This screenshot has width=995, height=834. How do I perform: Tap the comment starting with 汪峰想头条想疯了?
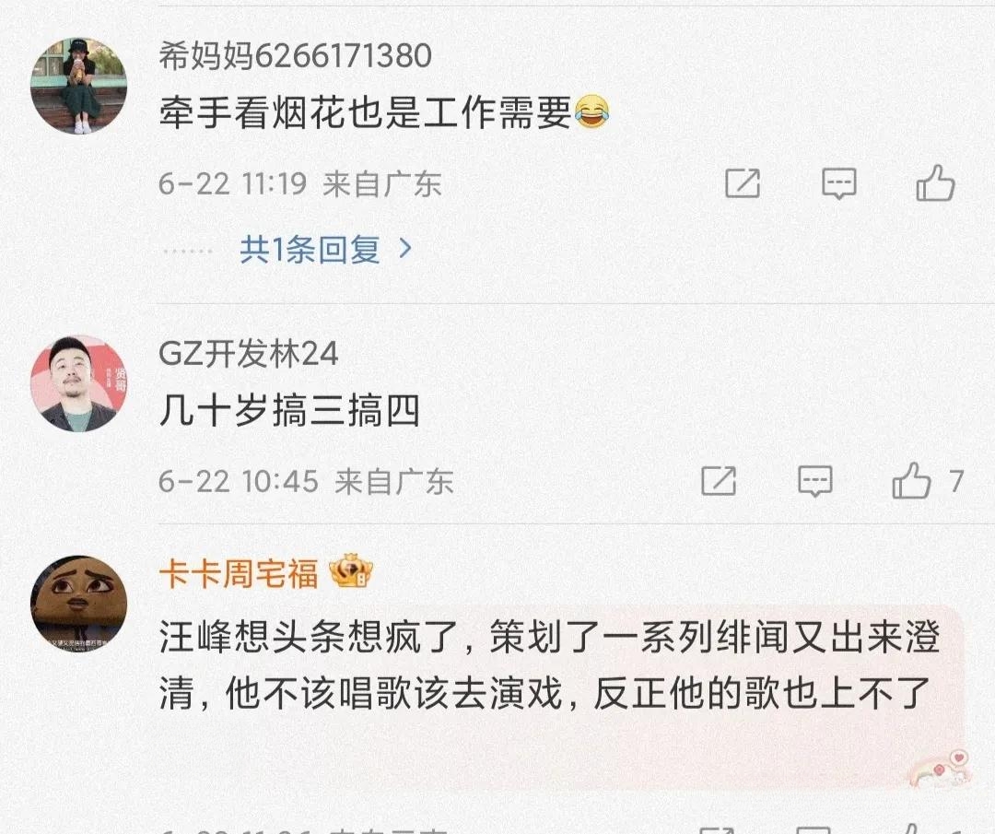(549, 665)
